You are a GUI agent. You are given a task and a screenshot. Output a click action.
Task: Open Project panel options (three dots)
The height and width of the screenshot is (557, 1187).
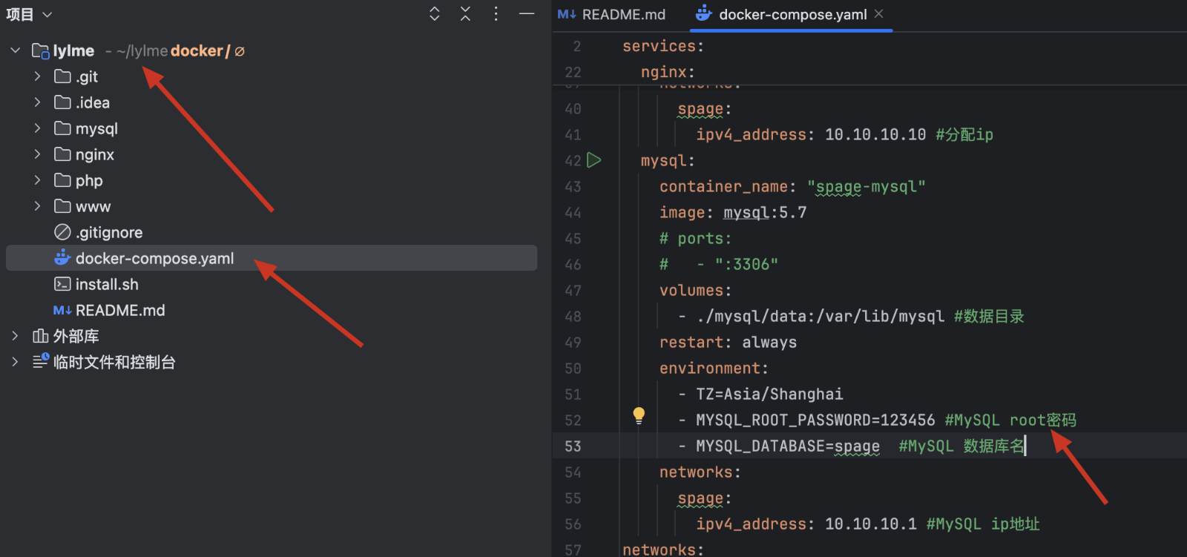pos(496,14)
